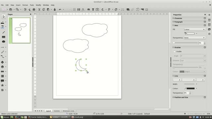Switch to the Dimension Lines layer tab
Viewport: 212px width, 119px height.
point(69,111)
